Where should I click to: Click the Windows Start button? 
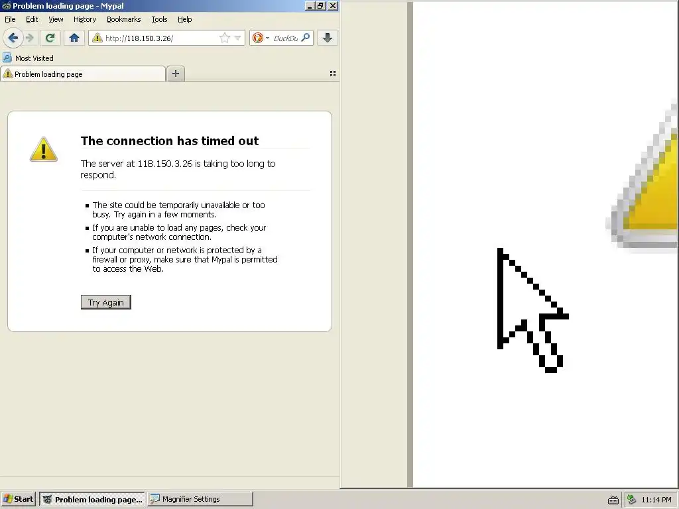[18, 499]
